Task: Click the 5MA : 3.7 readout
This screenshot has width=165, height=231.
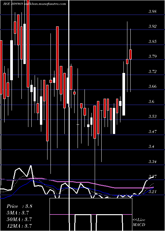Action: [x=18, y=213]
